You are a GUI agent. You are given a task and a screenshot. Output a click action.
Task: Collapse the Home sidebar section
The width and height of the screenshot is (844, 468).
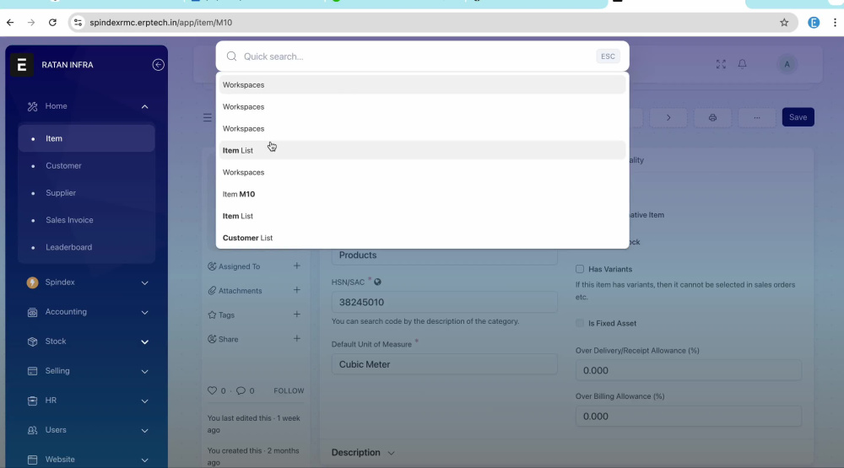(145, 106)
